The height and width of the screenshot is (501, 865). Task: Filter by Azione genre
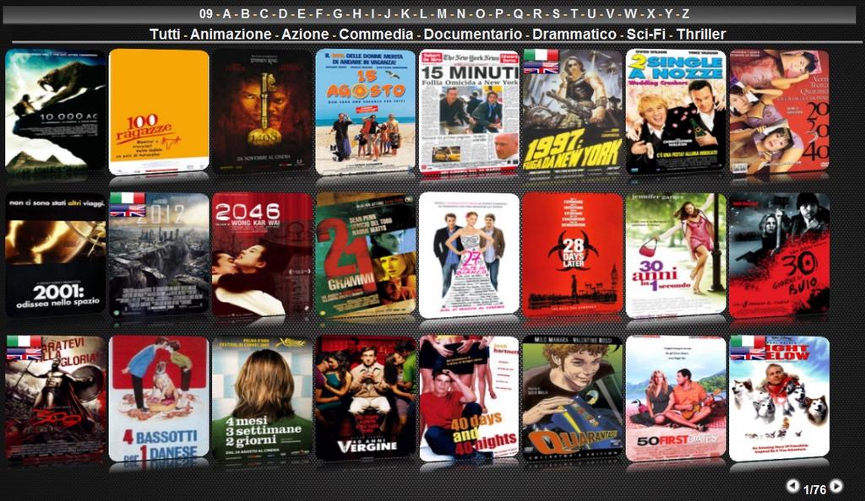pos(305,34)
